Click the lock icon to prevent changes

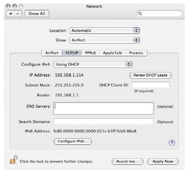[x=13, y=160]
